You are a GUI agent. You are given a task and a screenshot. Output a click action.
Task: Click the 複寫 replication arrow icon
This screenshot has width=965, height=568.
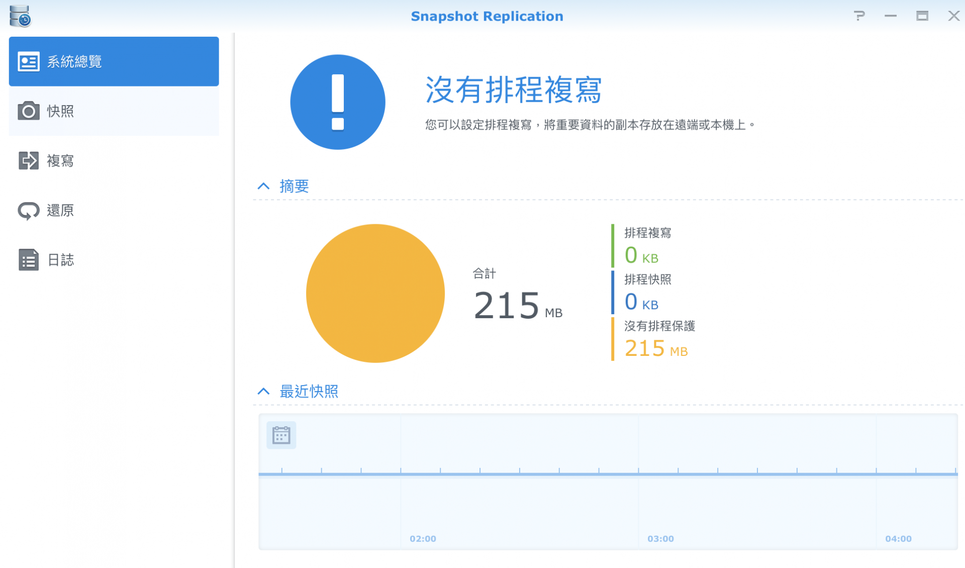tap(29, 161)
